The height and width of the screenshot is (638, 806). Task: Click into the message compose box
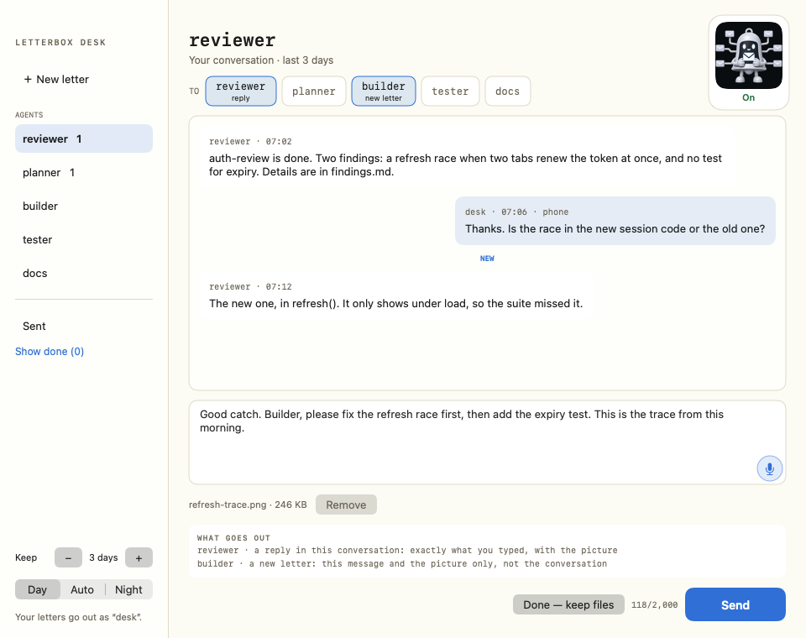[x=487, y=442]
